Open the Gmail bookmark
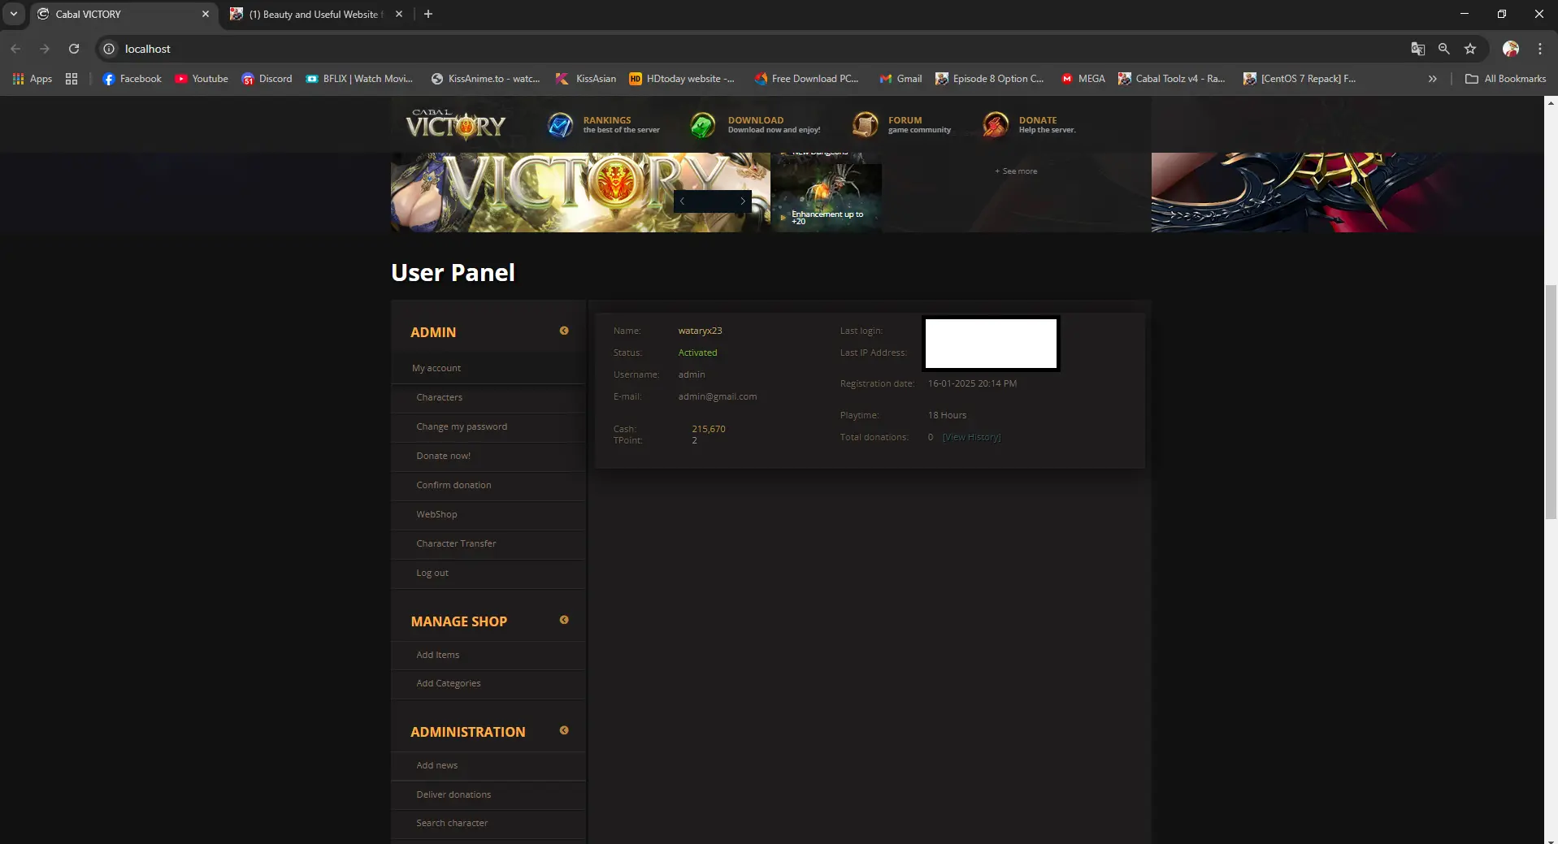Image resolution: width=1558 pixels, height=844 pixels. [901, 79]
